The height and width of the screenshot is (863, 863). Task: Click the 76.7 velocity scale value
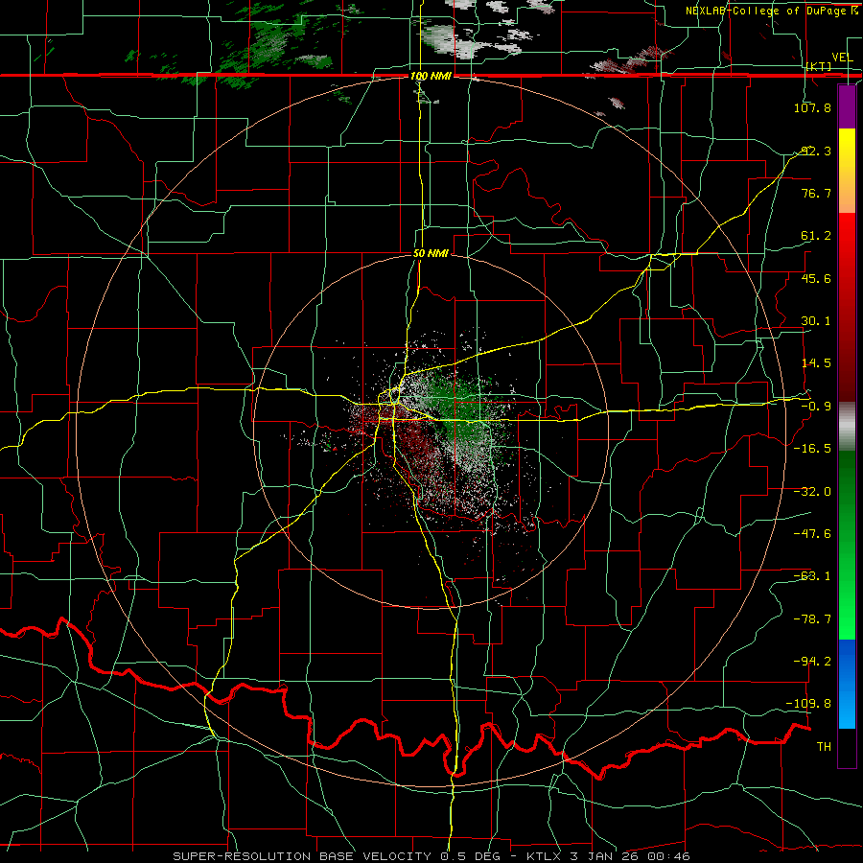coord(815,193)
